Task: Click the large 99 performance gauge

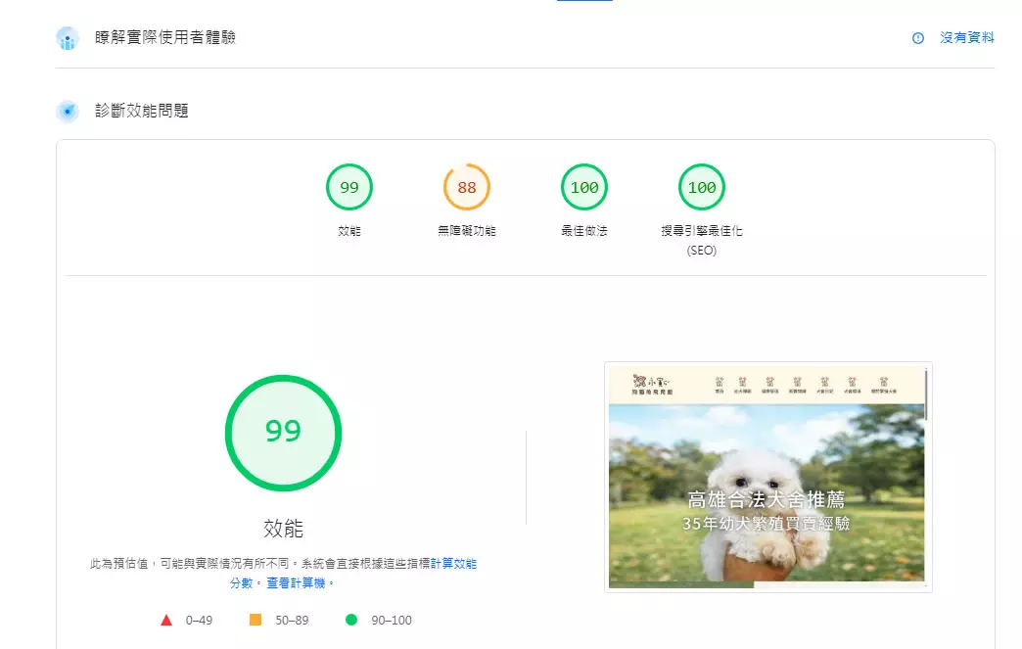Action: 283,432
